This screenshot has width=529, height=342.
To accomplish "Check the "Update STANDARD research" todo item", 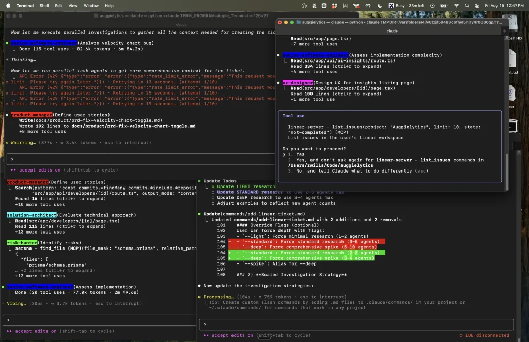I will [213, 192].
